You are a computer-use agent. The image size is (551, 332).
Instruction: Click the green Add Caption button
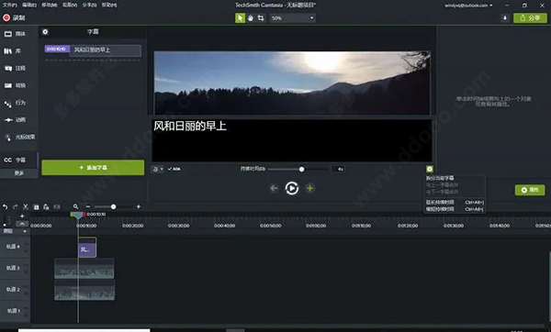pos(93,168)
